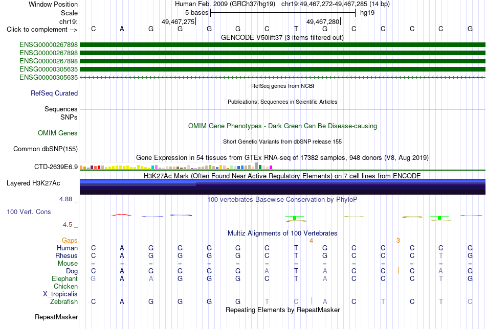Click the CTD-2639E6.9 gene label
The height and width of the screenshot is (329, 486).
[x=56, y=167]
